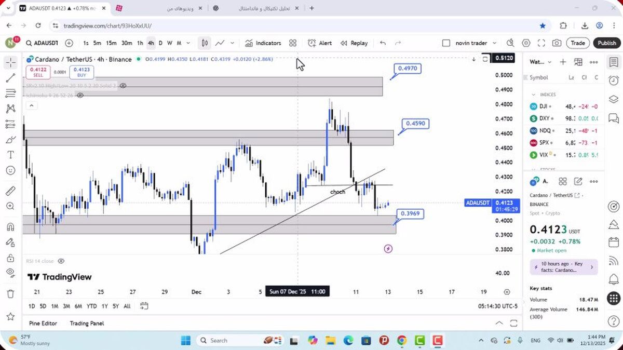Open the quick search icon
623x350 pixels.
510,43
